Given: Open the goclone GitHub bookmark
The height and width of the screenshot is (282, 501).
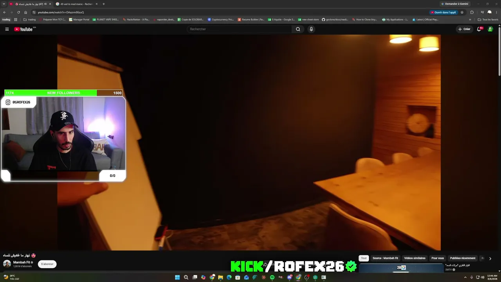Looking at the screenshot, I should click(335, 20).
